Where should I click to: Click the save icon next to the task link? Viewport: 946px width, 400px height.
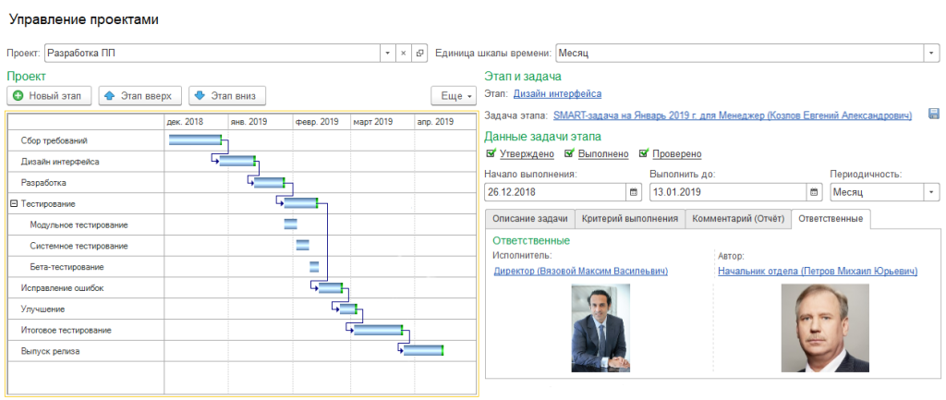coord(933,115)
